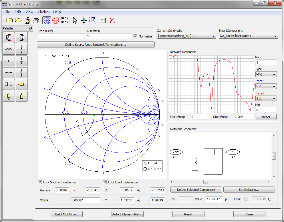284x222 pixels.
Task: Select the arrow pointer tool
Action: tap(75, 20)
